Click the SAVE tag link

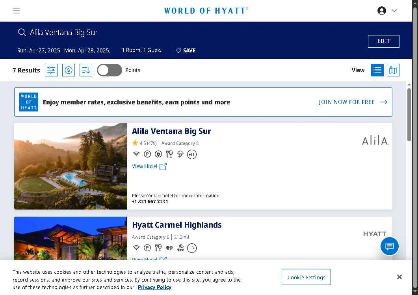[186, 50]
